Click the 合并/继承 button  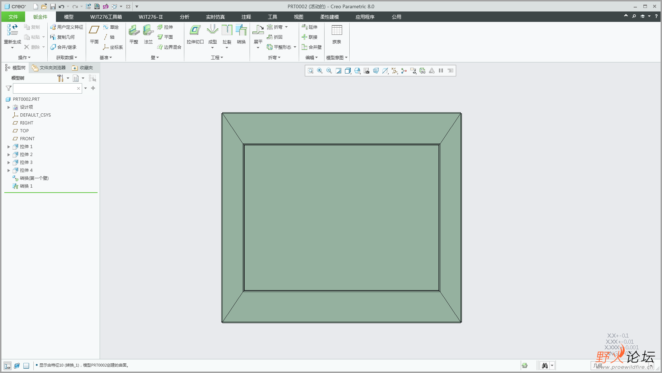(63, 47)
